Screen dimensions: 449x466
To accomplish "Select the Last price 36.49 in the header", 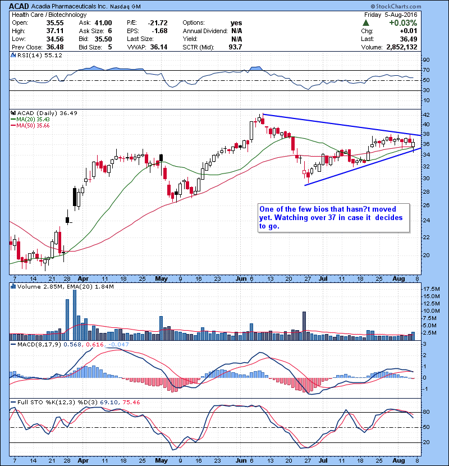I will tap(409, 39).
